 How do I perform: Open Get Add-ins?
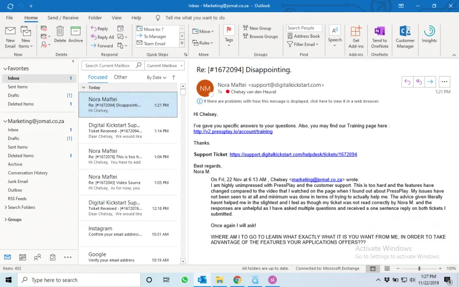click(356, 37)
